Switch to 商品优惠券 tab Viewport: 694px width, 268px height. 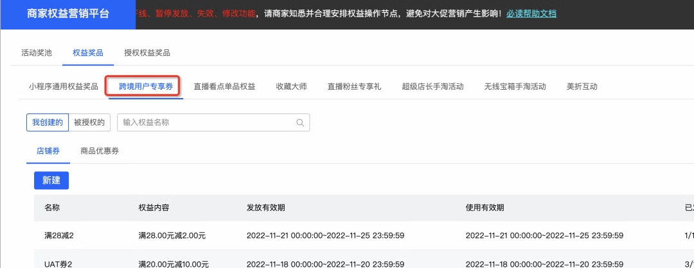pos(100,151)
